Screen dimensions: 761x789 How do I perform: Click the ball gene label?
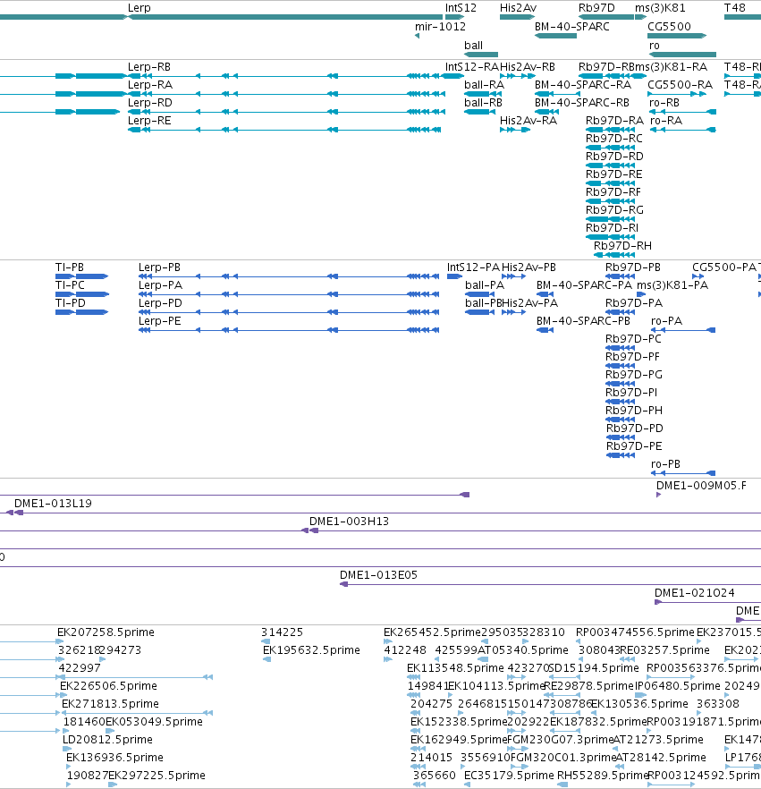point(473,46)
